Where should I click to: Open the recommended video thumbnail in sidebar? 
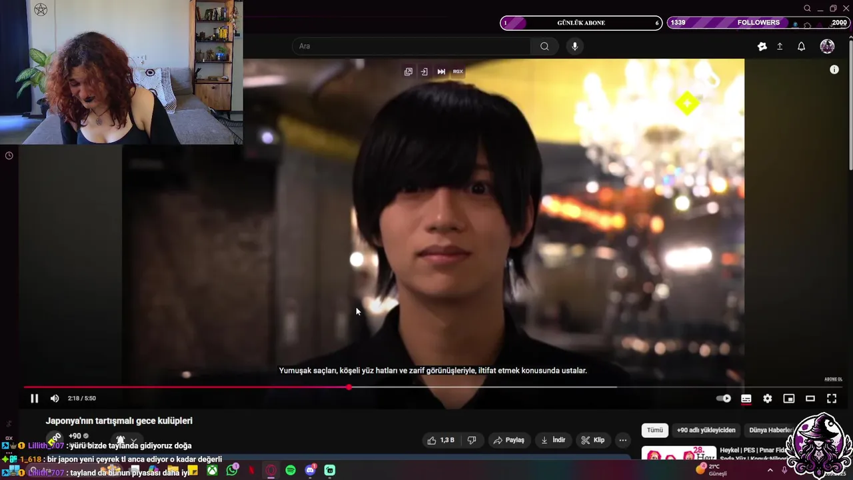(x=678, y=453)
